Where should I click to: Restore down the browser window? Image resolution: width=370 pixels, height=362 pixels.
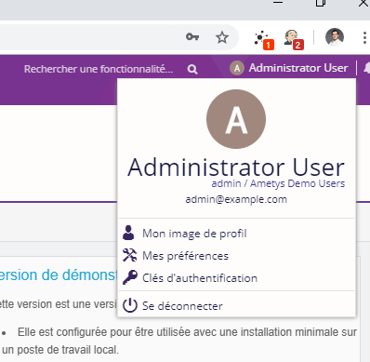(x=321, y=3)
